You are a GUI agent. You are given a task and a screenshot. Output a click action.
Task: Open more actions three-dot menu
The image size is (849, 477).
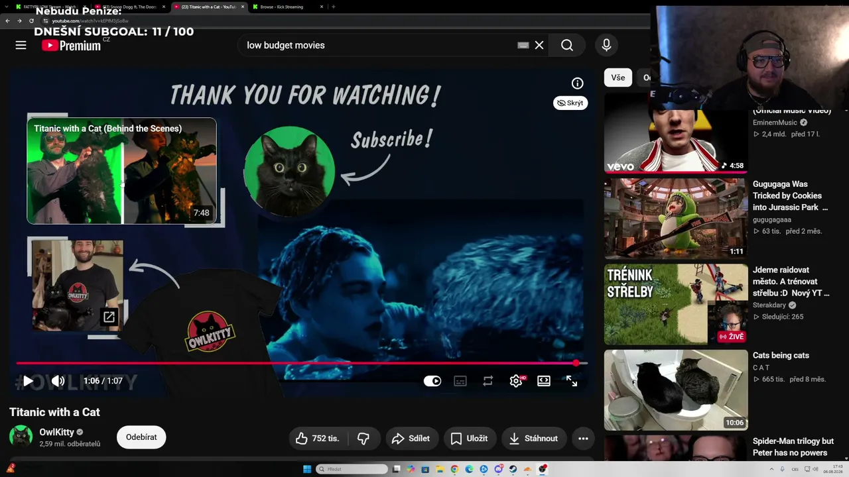click(x=583, y=438)
